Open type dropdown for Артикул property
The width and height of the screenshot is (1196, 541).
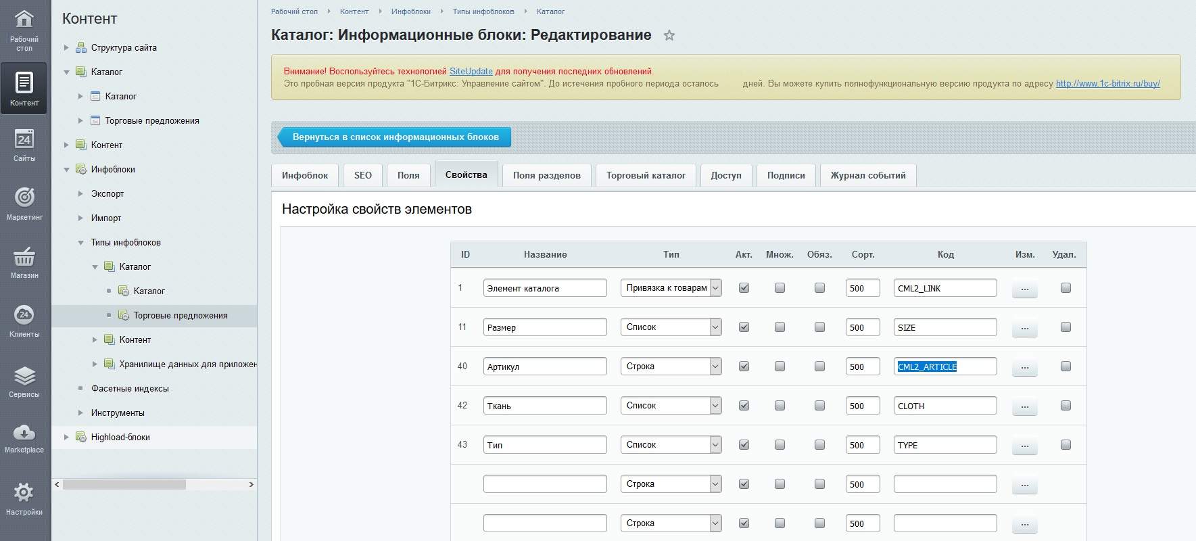(671, 367)
